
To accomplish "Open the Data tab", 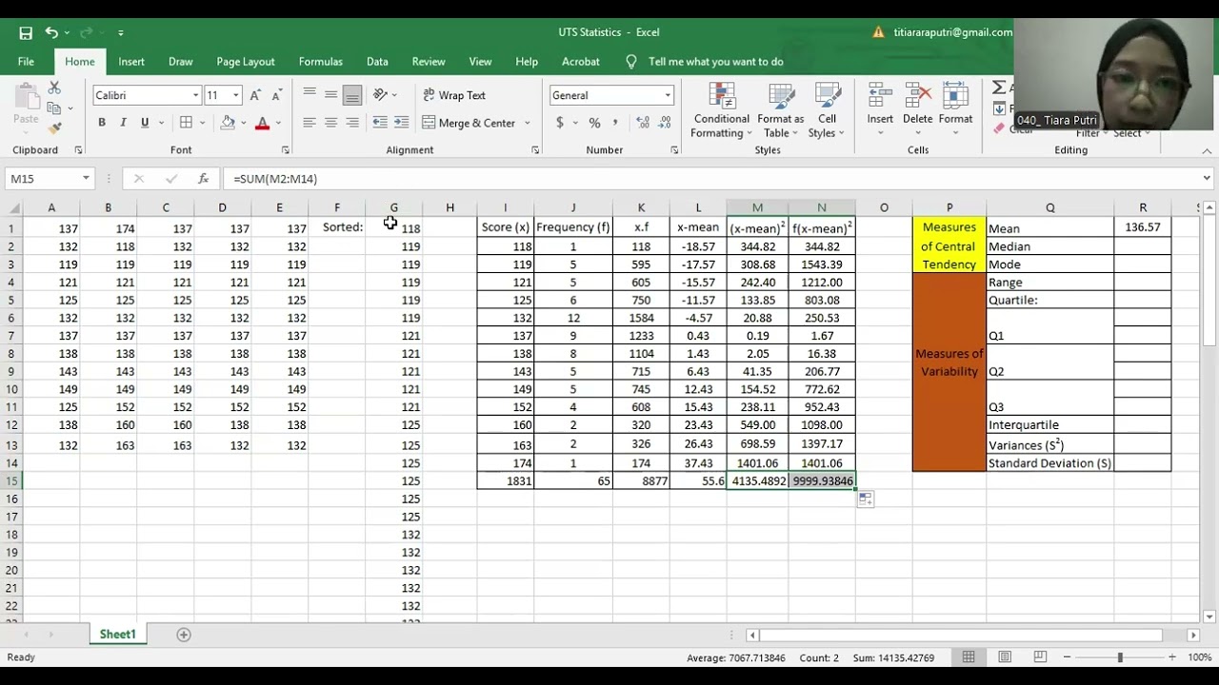I will click(x=377, y=62).
